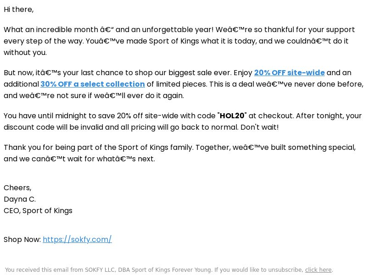Click the "not sure if we'll ever do it again" line
367x275 pixels.
click(120, 96)
